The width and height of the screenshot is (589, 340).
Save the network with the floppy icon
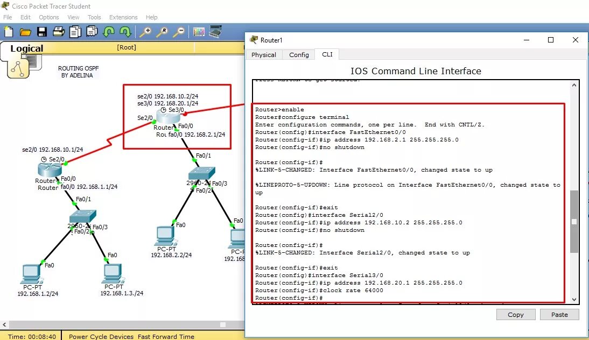41,32
